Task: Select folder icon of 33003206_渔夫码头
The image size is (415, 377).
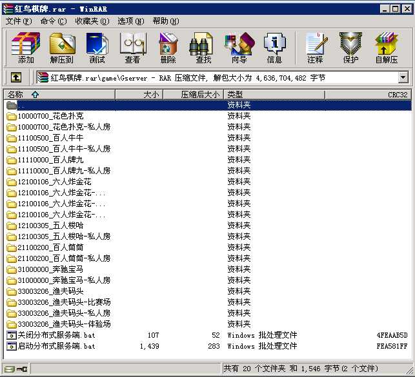Action: click(x=12, y=292)
